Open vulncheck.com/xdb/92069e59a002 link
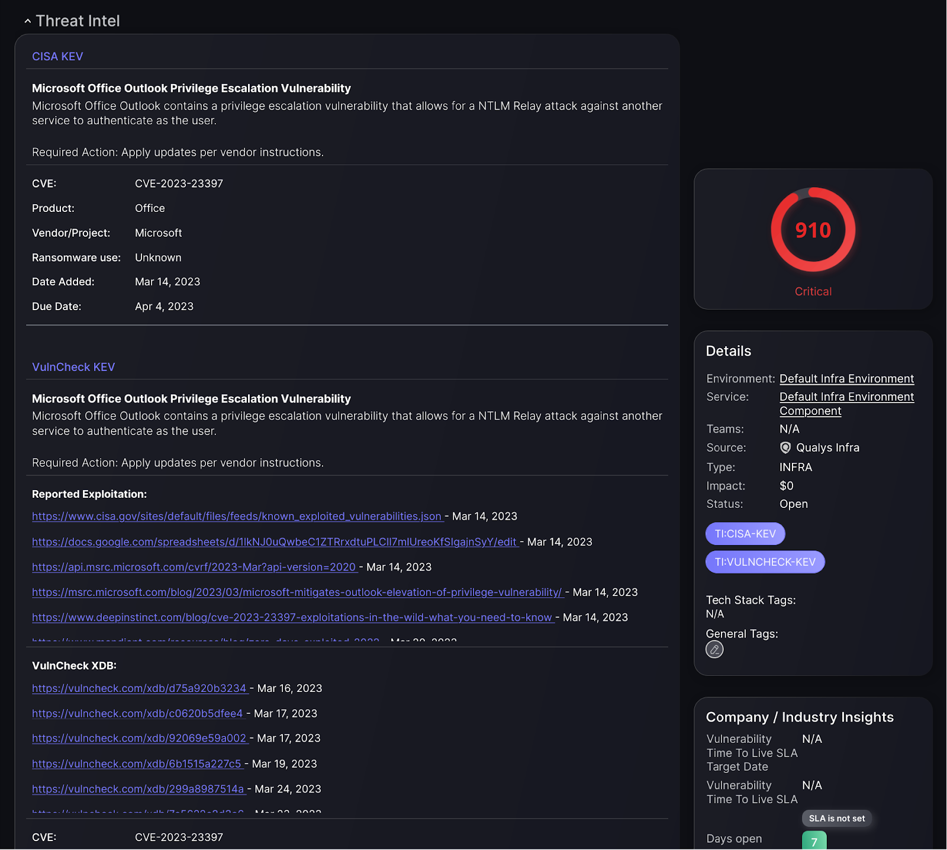The height and width of the screenshot is (850, 947). tap(139, 738)
